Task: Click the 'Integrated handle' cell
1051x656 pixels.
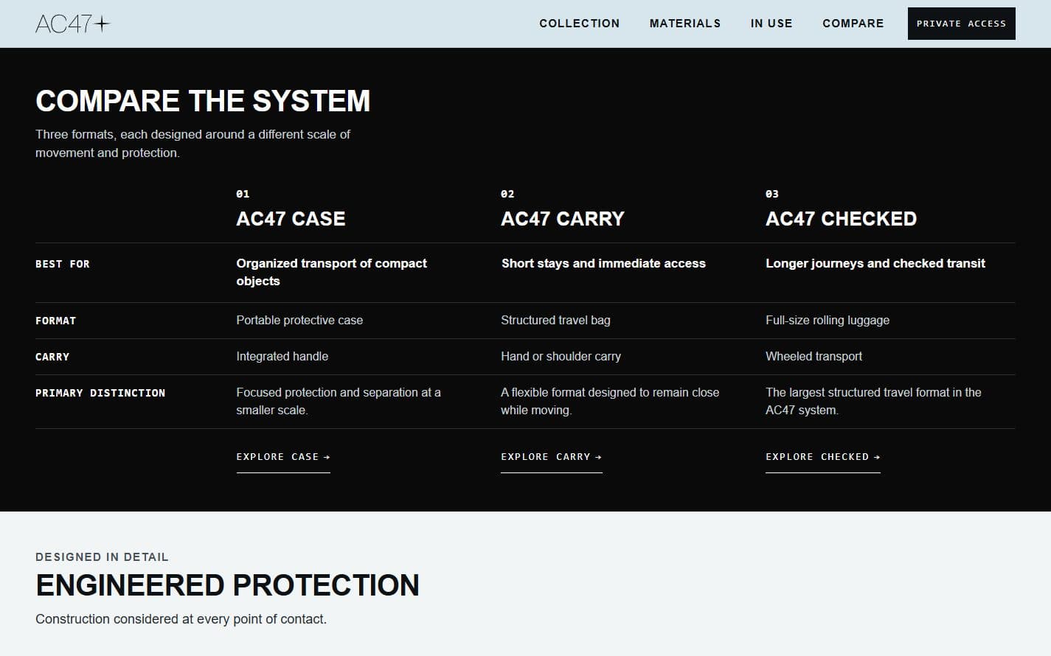Action: 282,356
